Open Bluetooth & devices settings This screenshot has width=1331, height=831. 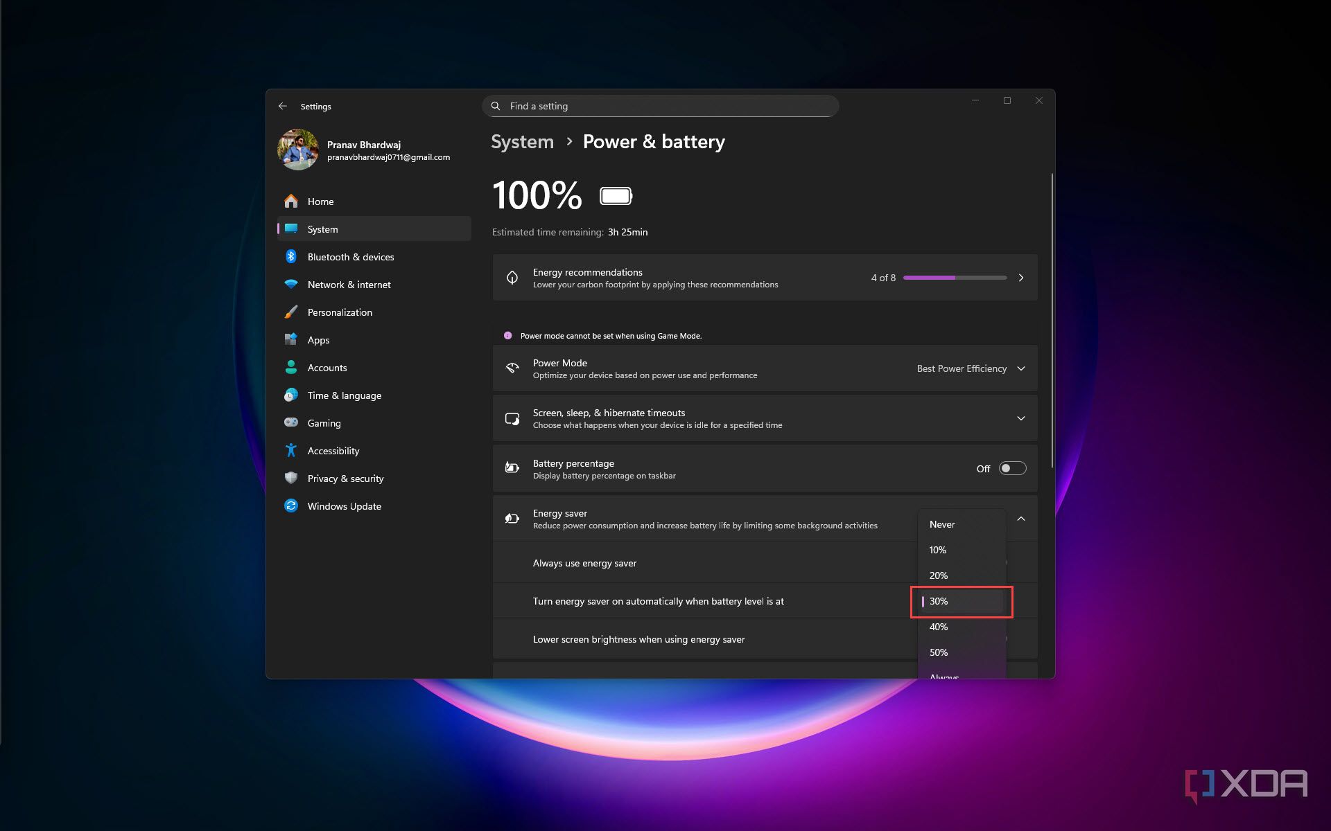click(x=374, y=257)
